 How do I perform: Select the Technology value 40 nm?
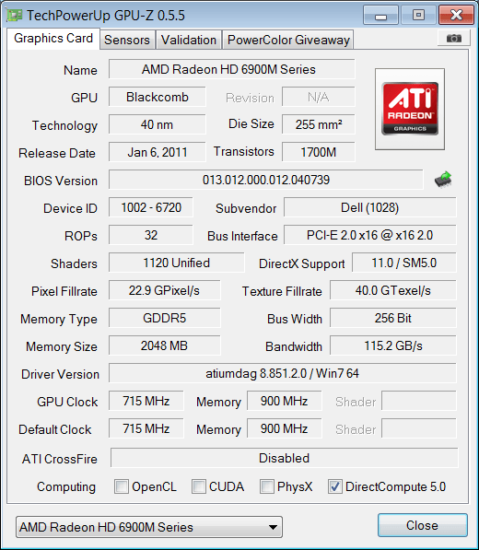(x=158, y=124)
